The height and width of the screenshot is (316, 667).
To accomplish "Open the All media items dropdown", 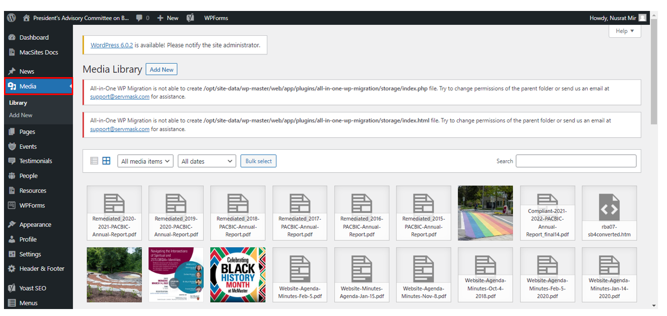I will pyautogui.click(x=145, y=160).
